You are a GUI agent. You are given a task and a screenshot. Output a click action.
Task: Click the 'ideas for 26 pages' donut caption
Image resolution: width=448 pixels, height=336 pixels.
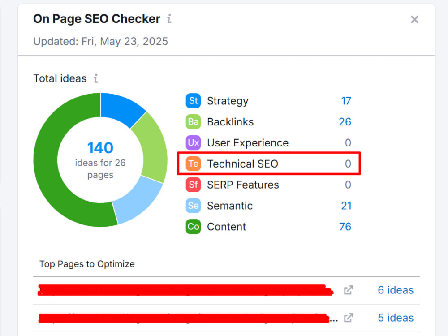point(100,169)
